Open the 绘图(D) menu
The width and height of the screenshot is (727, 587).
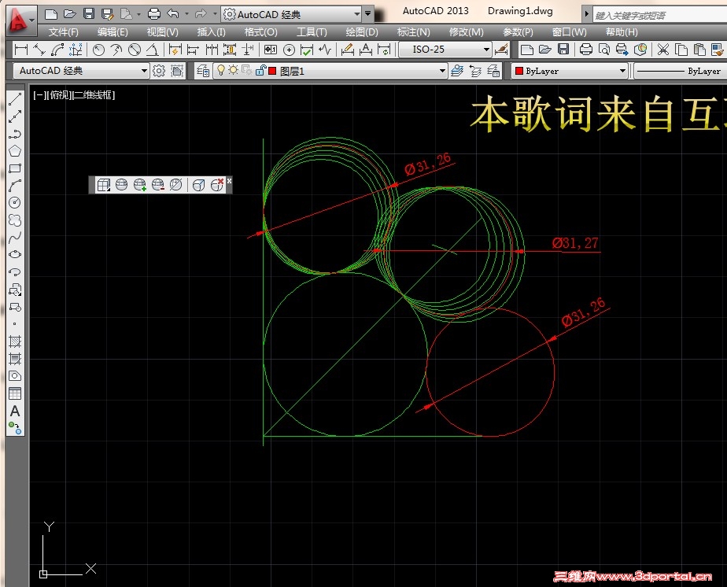pyautogui.click(x=362, y=32)
